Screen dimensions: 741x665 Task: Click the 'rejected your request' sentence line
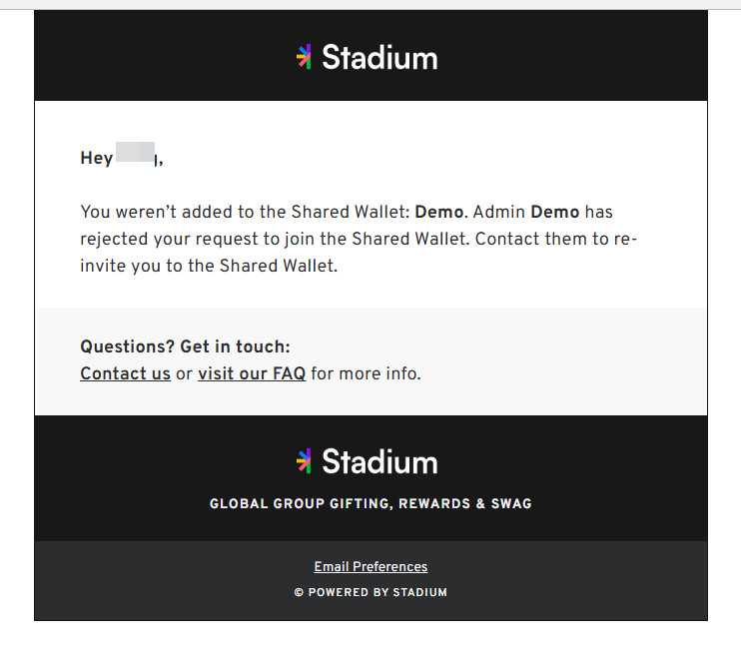point(359,240)
